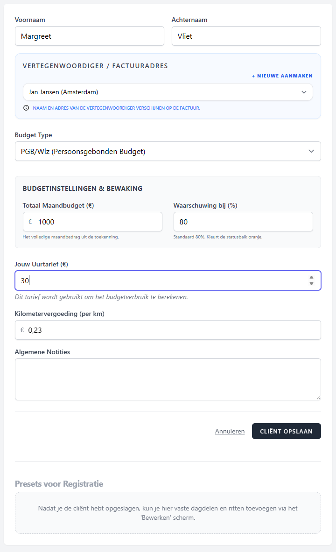Viewport: 336px width, 552px height.
Task: Click the Annuleren link
Action: tap(230, 431)
